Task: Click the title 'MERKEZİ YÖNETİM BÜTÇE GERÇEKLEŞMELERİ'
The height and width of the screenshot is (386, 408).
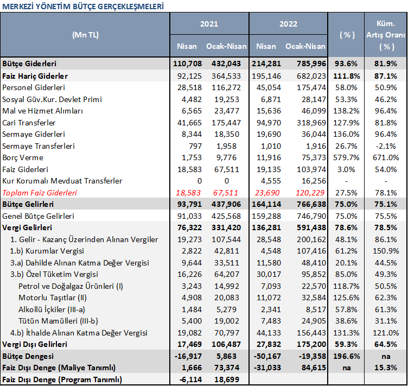Action: [x=83, y=7]
